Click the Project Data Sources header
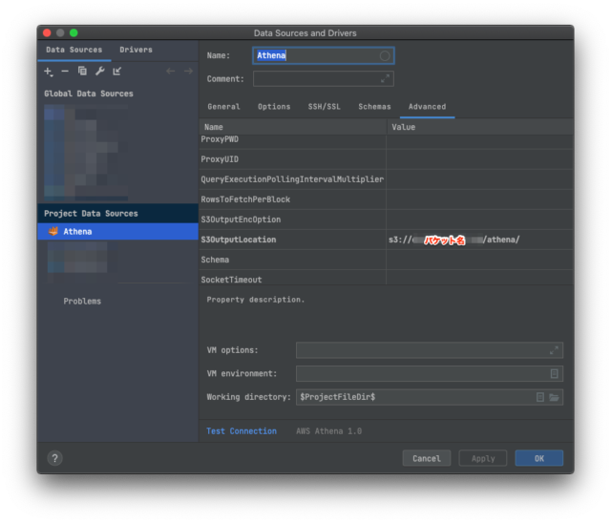The image size is (611, 523). (x=92, y=214)
